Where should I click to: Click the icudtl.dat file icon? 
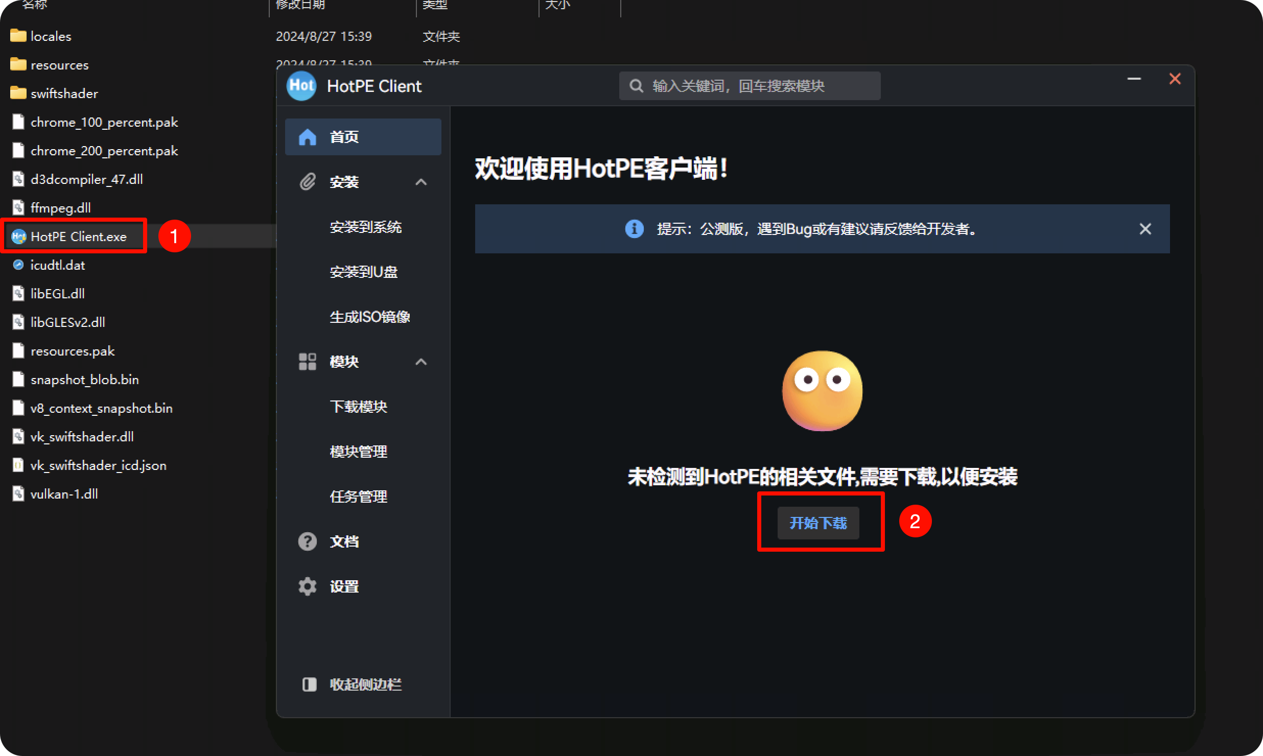18,265
